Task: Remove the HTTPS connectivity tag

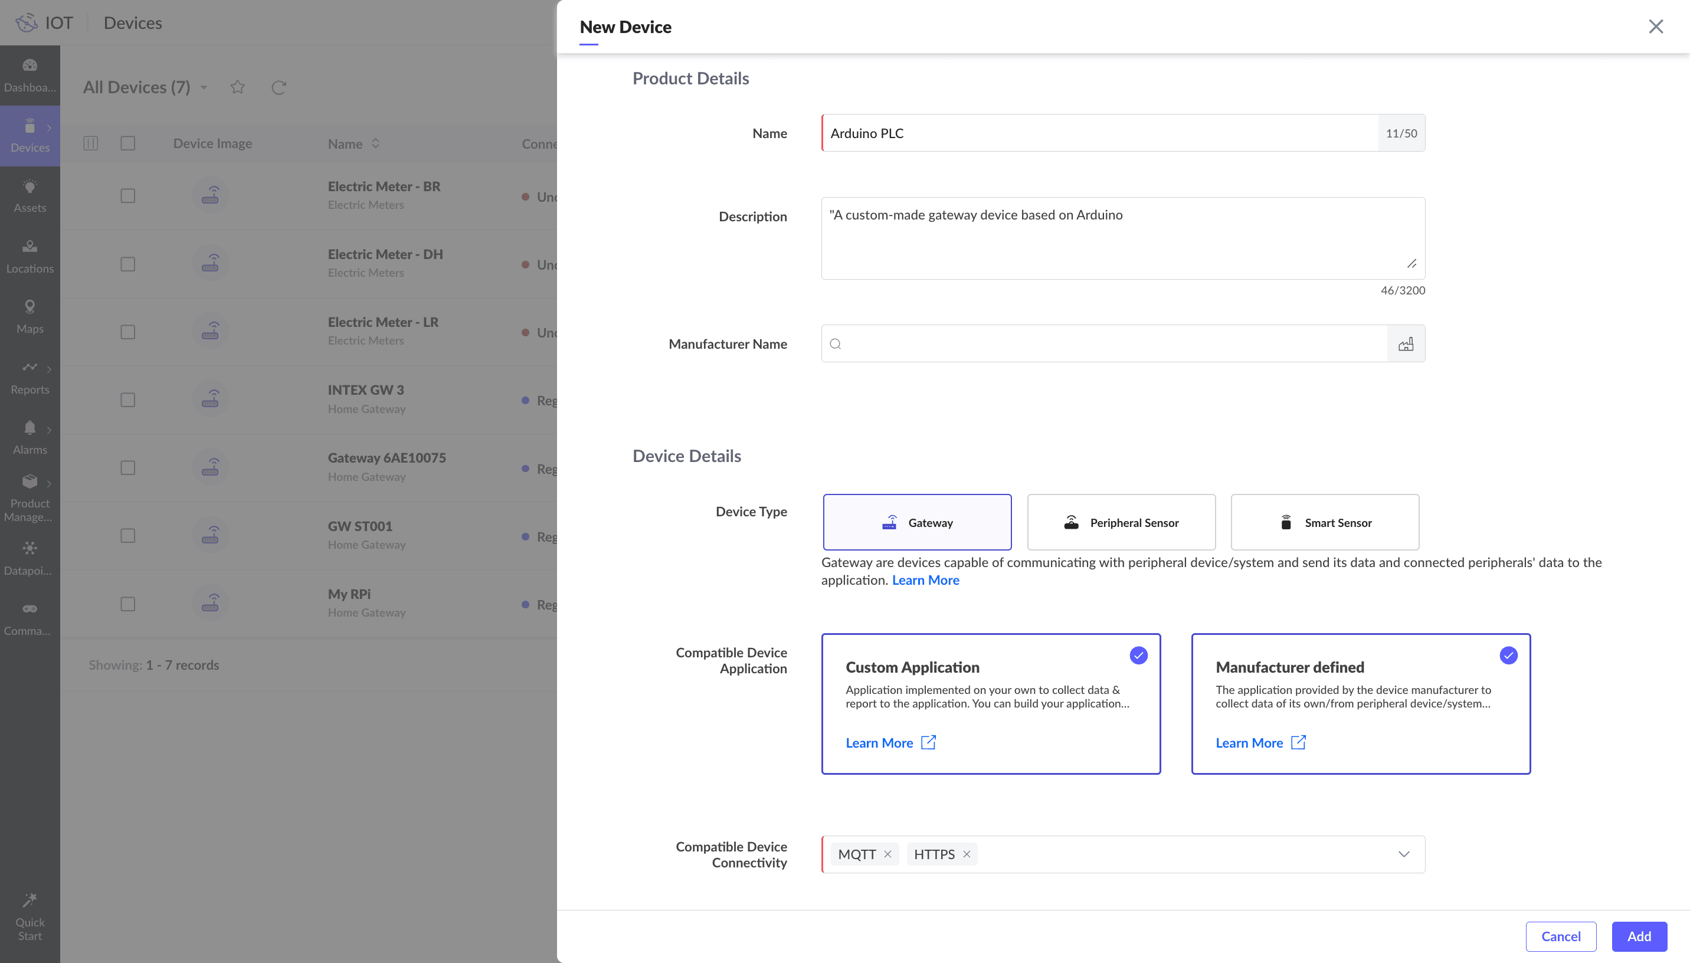Action: [x=966, y=854]
